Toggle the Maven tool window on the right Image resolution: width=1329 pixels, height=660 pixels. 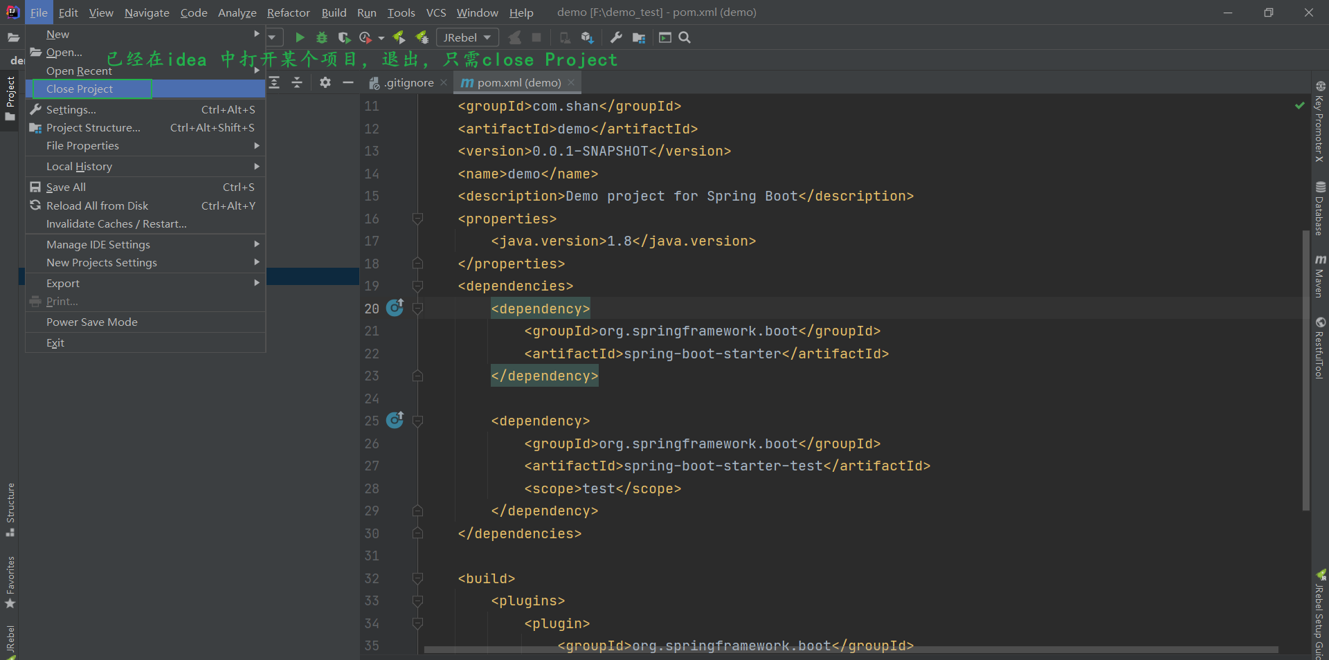[1320, 276]
